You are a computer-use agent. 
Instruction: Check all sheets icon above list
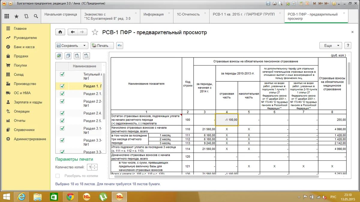(x=59, y=55)
